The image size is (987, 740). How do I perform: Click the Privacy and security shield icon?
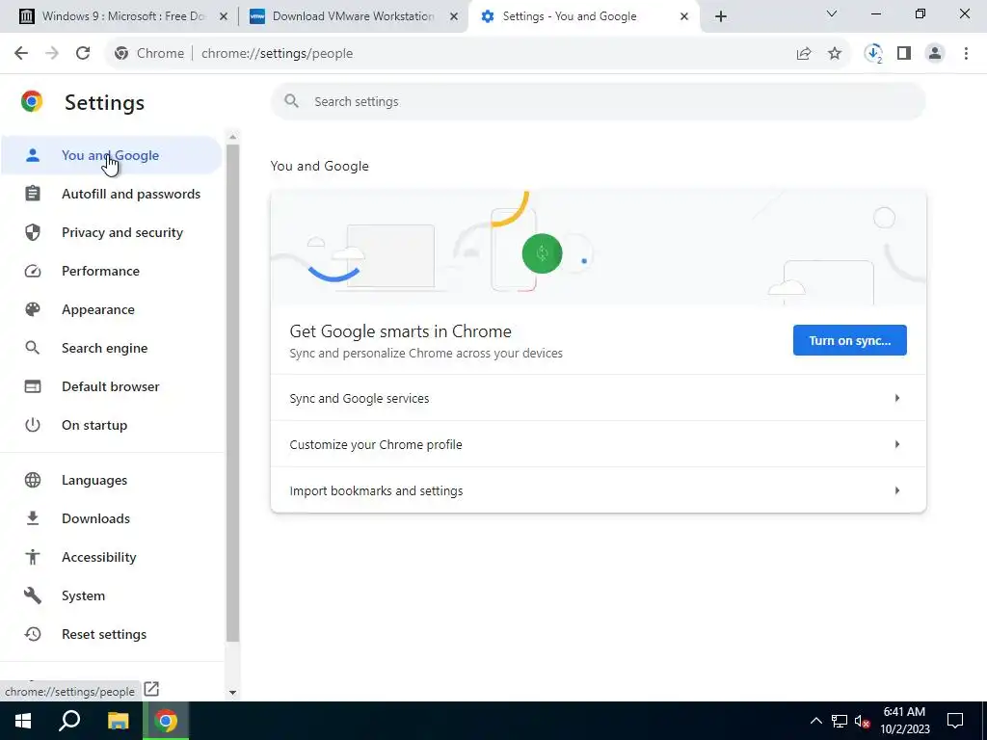33,232
